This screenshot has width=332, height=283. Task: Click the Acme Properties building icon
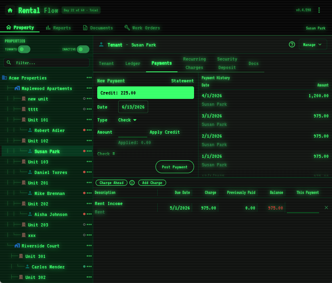(x=4, y=78)
